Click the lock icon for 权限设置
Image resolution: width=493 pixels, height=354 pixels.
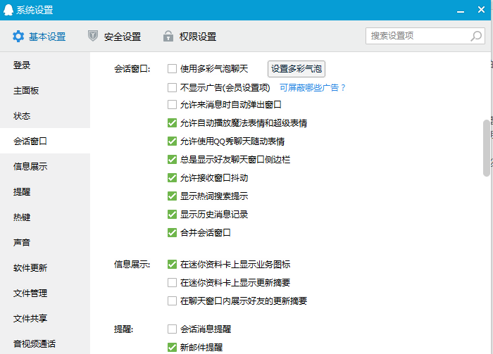[x=168, y=36]
